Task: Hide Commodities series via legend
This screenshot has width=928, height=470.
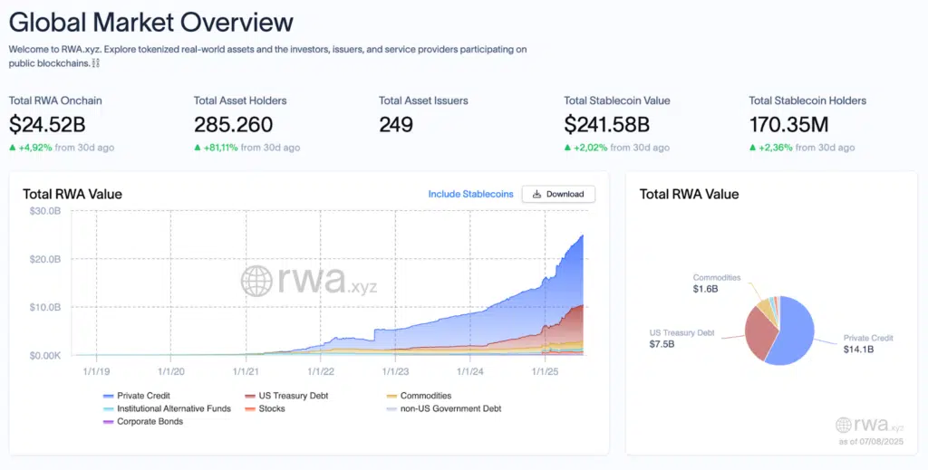Action: point(424,396)
